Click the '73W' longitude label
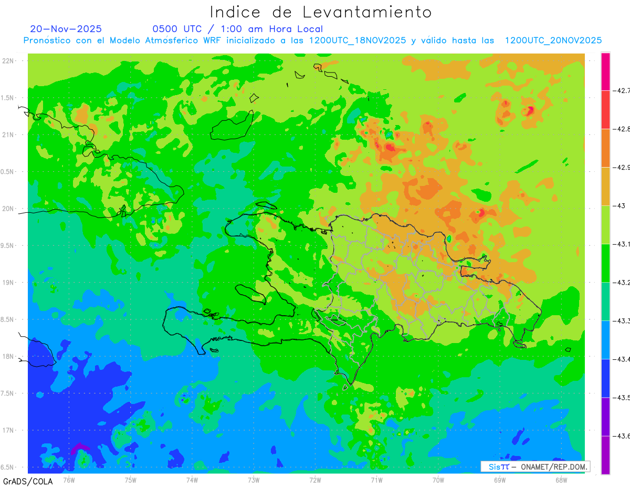The width and height of the screenshot is (630, 487). click(x=254, y=480)
